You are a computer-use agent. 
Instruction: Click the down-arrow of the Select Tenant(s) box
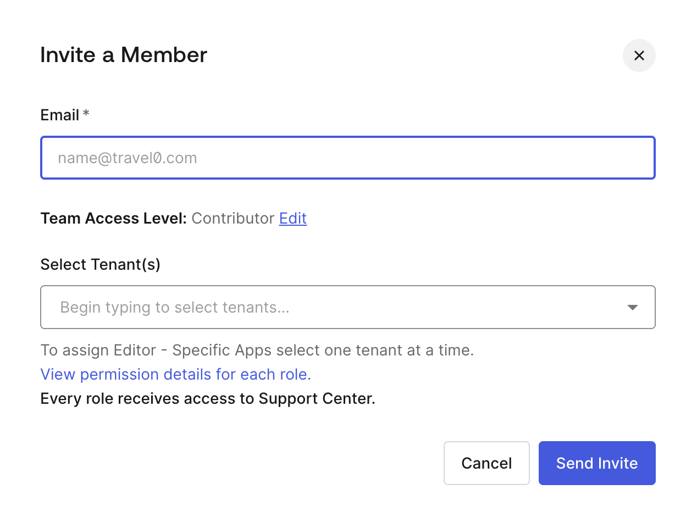[x=633, y=307]
